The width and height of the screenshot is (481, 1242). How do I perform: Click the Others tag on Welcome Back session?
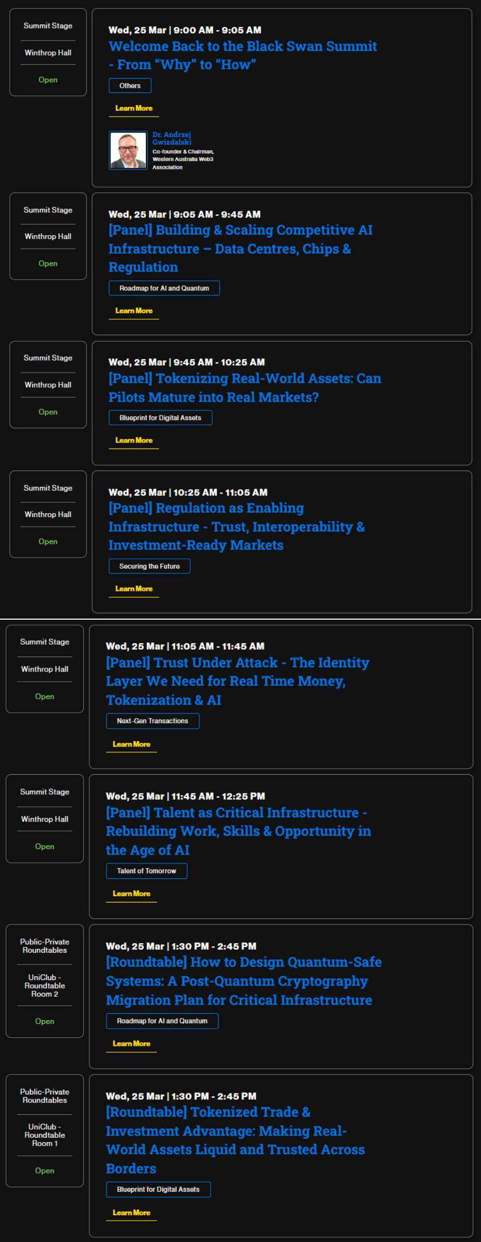click(x=130, y=86)
